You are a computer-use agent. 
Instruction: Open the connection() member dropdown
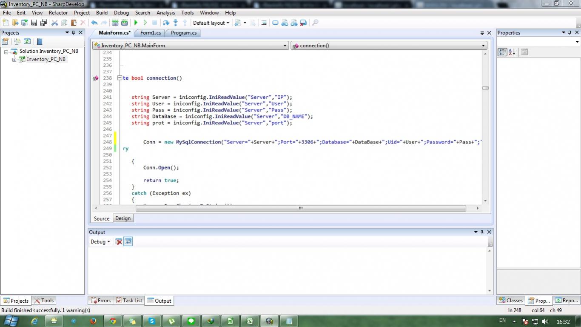click(389, 46)
